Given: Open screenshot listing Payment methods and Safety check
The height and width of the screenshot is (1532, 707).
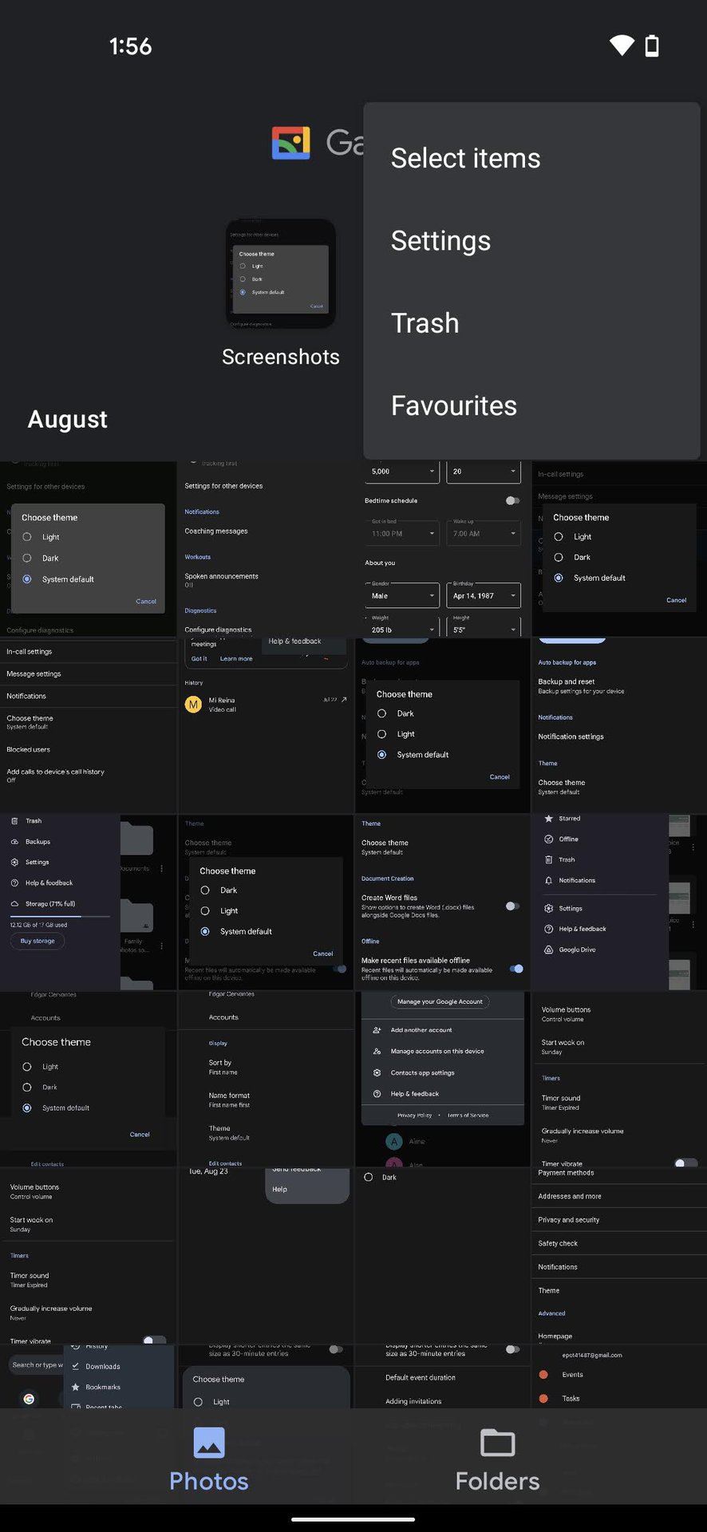Looking at the screenshot, I should [x=618, y=1255].
